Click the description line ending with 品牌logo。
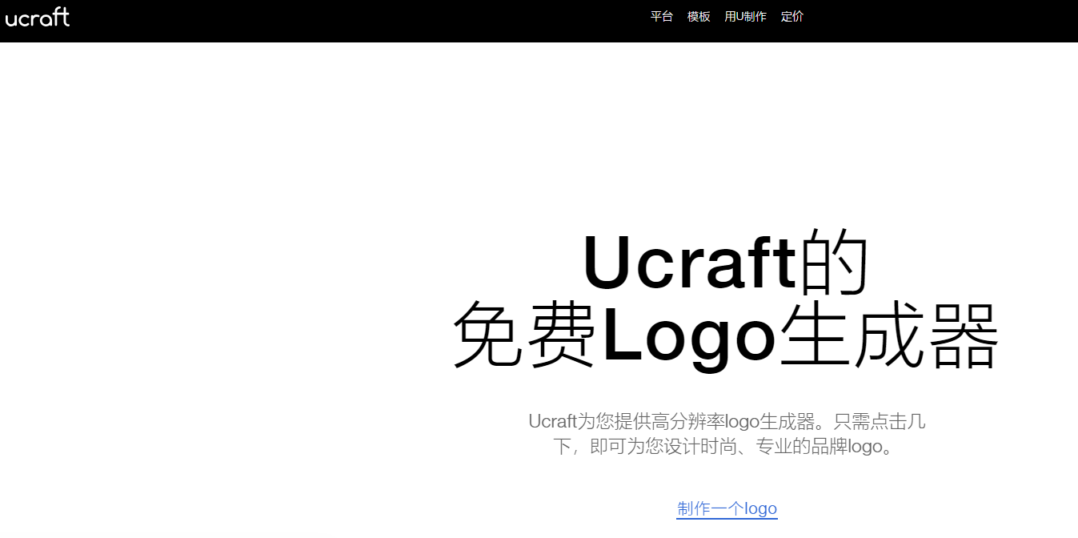 pyautogui.click(x=723, y=447)
